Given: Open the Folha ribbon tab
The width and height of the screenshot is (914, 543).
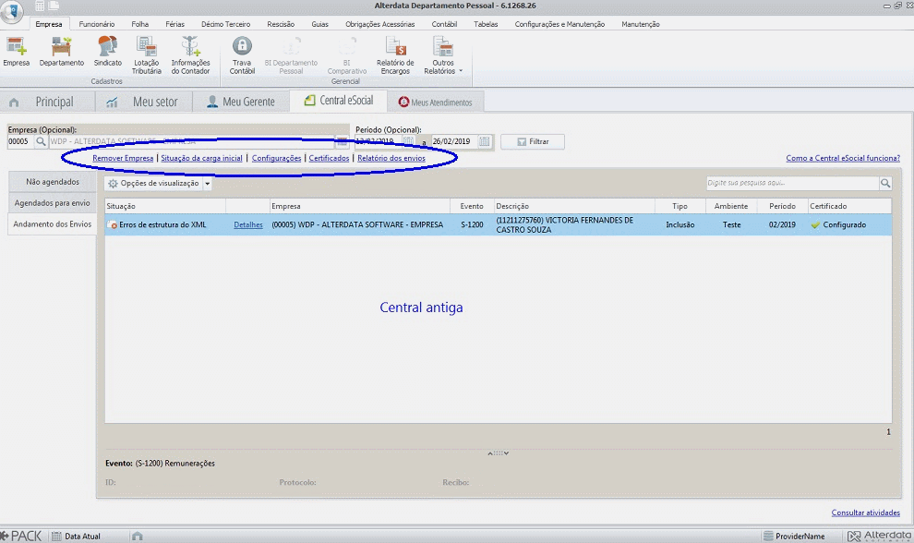Looking at the screenshot, I should 140,24.
